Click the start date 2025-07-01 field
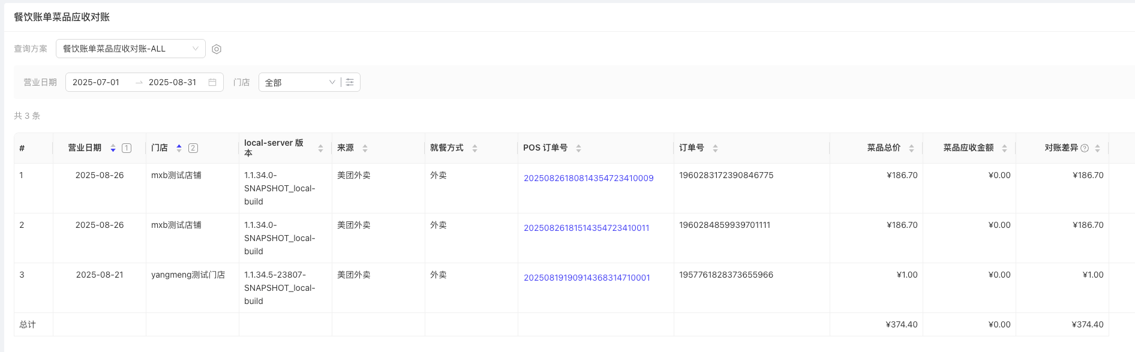Viewport: 1135px width, 352px height. coord(96,82)
